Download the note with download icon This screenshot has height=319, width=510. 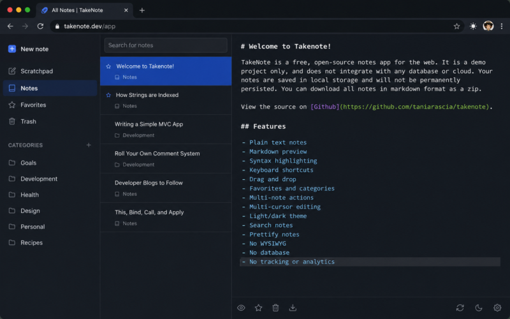click(293, 308)
